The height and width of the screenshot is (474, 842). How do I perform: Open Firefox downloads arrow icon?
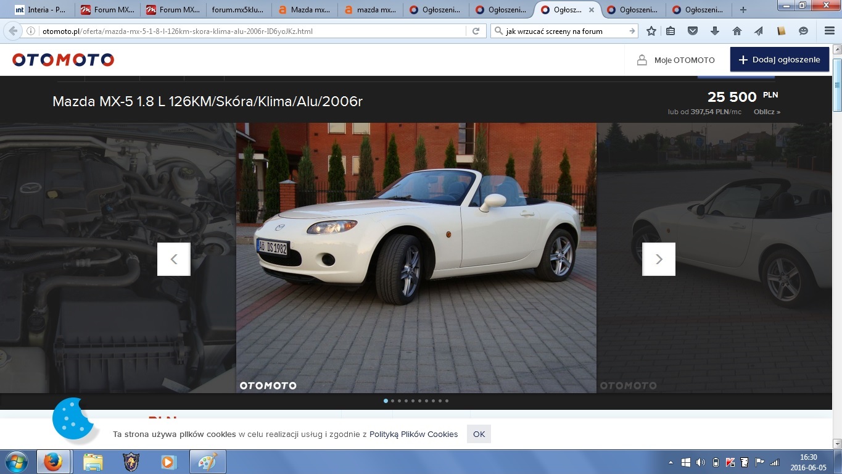coord(715,31)
